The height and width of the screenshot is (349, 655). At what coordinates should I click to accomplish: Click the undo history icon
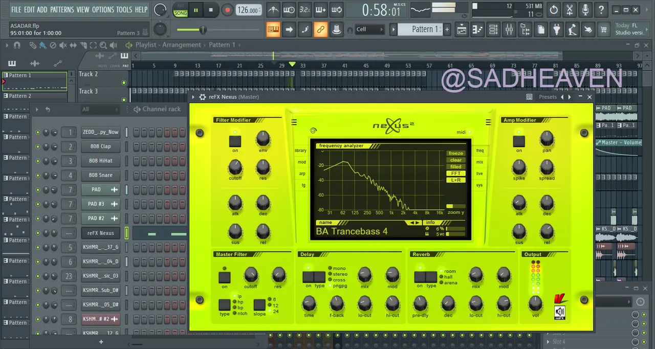coord(554,9)
